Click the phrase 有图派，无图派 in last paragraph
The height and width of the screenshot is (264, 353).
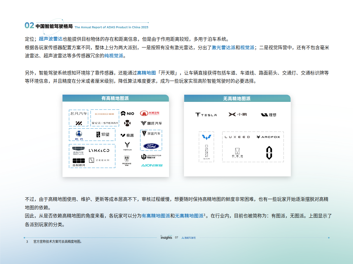point(288,216)
